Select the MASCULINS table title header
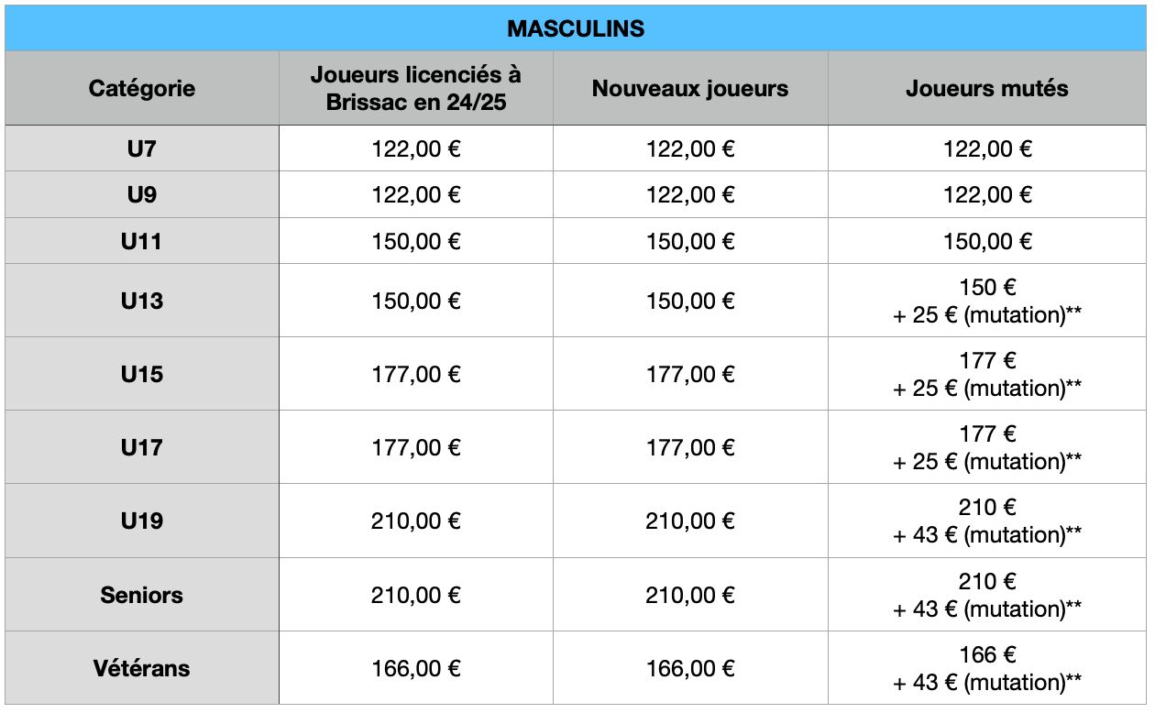 point(576,28)
